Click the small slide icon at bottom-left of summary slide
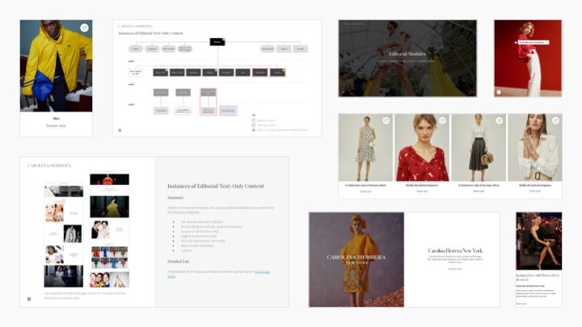Screen dimensions: 582x327 coord(29,299)
